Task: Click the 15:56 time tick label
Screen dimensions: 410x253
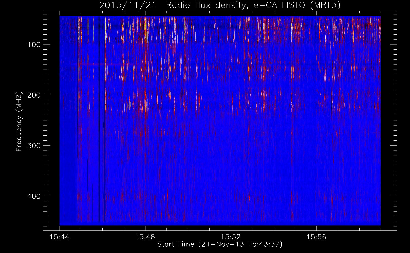Action: tap(316, 237)
